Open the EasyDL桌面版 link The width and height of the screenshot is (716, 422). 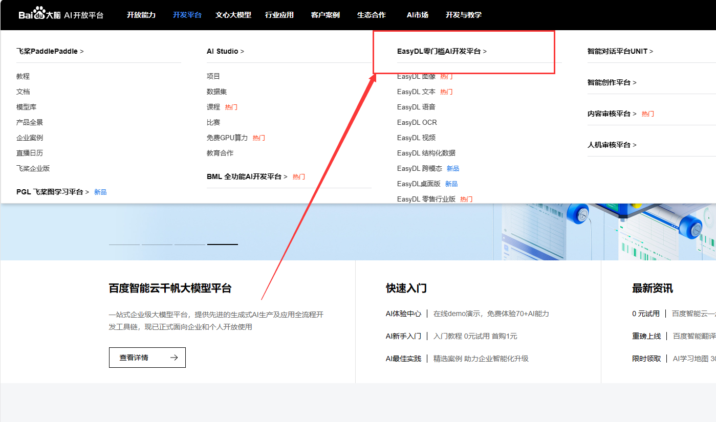point(419,184)
